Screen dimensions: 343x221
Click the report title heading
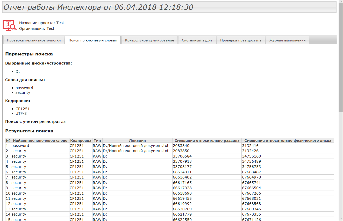pos(98,7)
